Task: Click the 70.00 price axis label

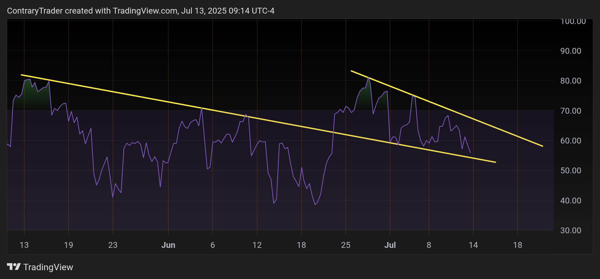Action: click(571, 111)
